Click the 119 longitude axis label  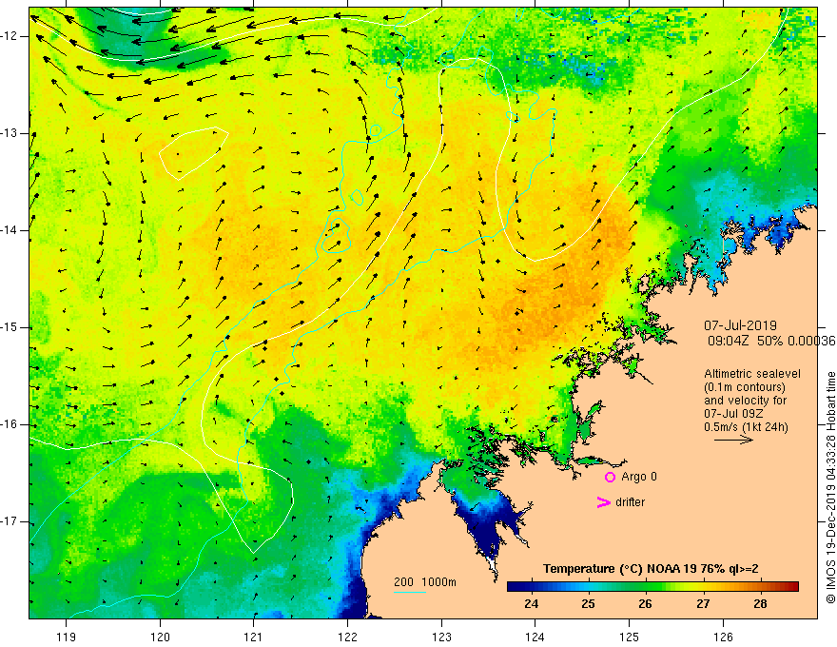(x=67, y=637)
